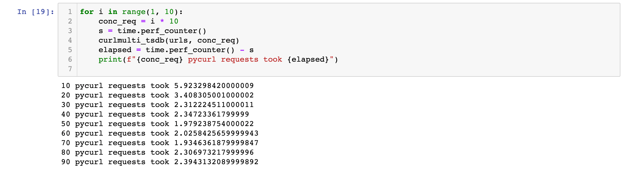
Task: Click the output value 1.979238754000022
Action: (x=214, y=124)
